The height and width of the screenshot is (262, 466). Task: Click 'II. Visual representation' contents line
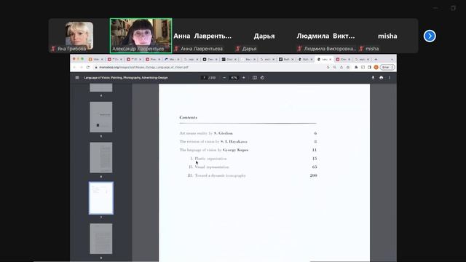(x=209, y=167)
